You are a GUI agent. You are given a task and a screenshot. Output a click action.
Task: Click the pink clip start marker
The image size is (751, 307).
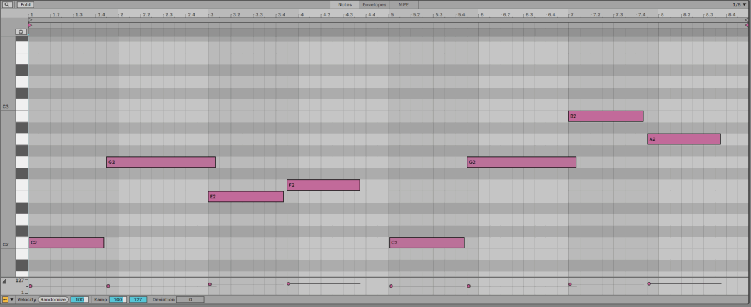(30, 25)
